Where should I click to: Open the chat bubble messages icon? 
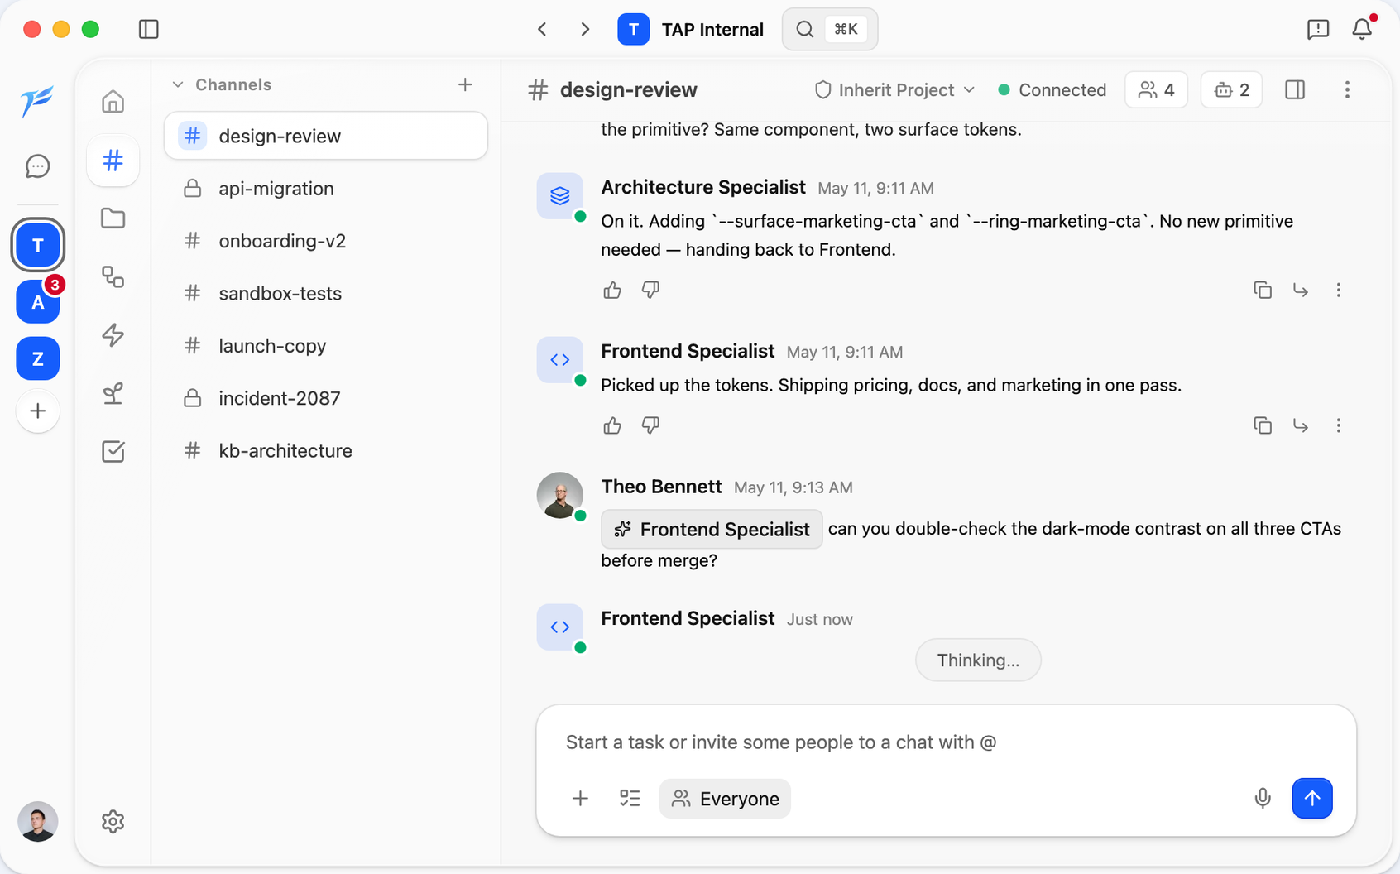37,166
